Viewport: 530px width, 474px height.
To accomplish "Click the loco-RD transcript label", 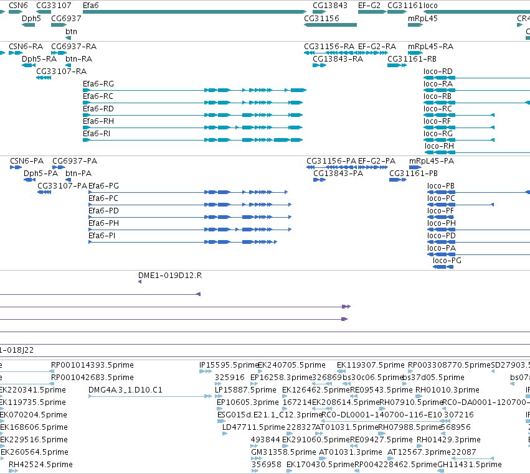I will 438,72.
